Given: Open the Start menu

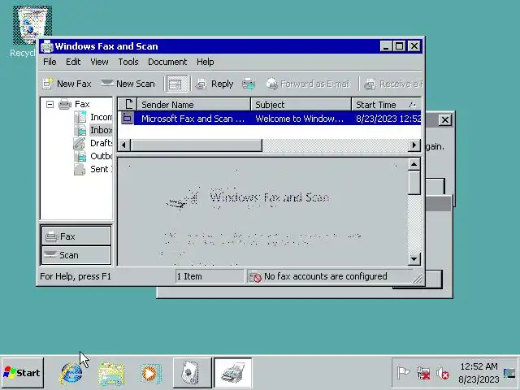Looking at the screenshot, I should (22, 373).
